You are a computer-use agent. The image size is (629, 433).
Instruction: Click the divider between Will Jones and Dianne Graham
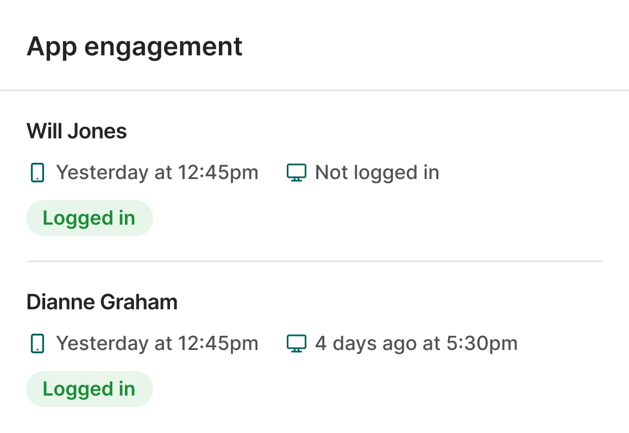[314, 262]
